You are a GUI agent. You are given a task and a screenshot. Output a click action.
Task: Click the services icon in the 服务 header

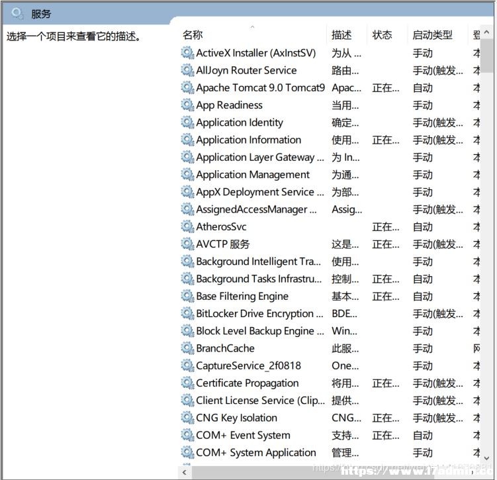click(17, 14)
